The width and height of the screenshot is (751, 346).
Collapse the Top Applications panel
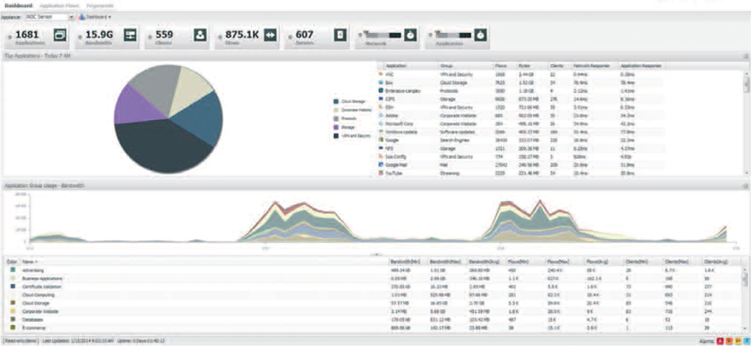tap(745, 57)
